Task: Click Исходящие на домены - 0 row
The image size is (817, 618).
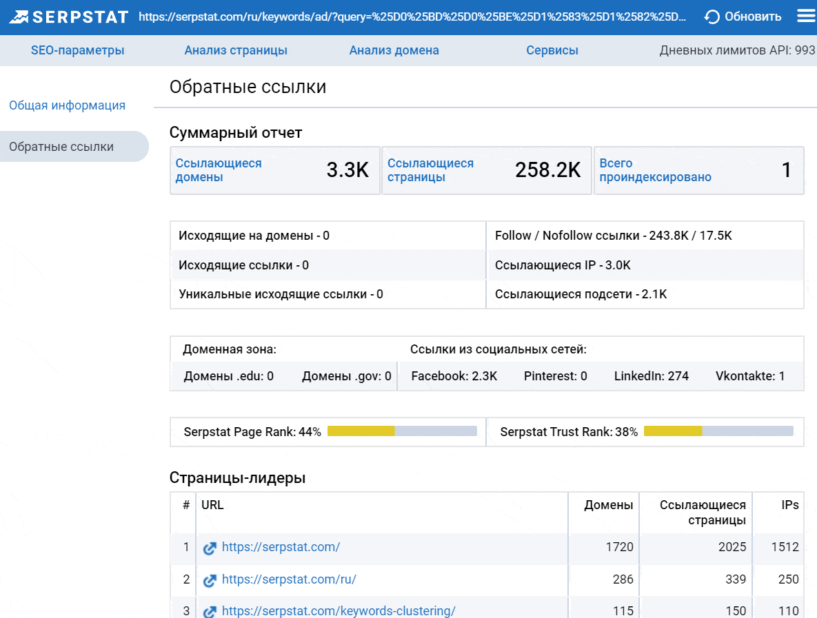Action: 327,236
